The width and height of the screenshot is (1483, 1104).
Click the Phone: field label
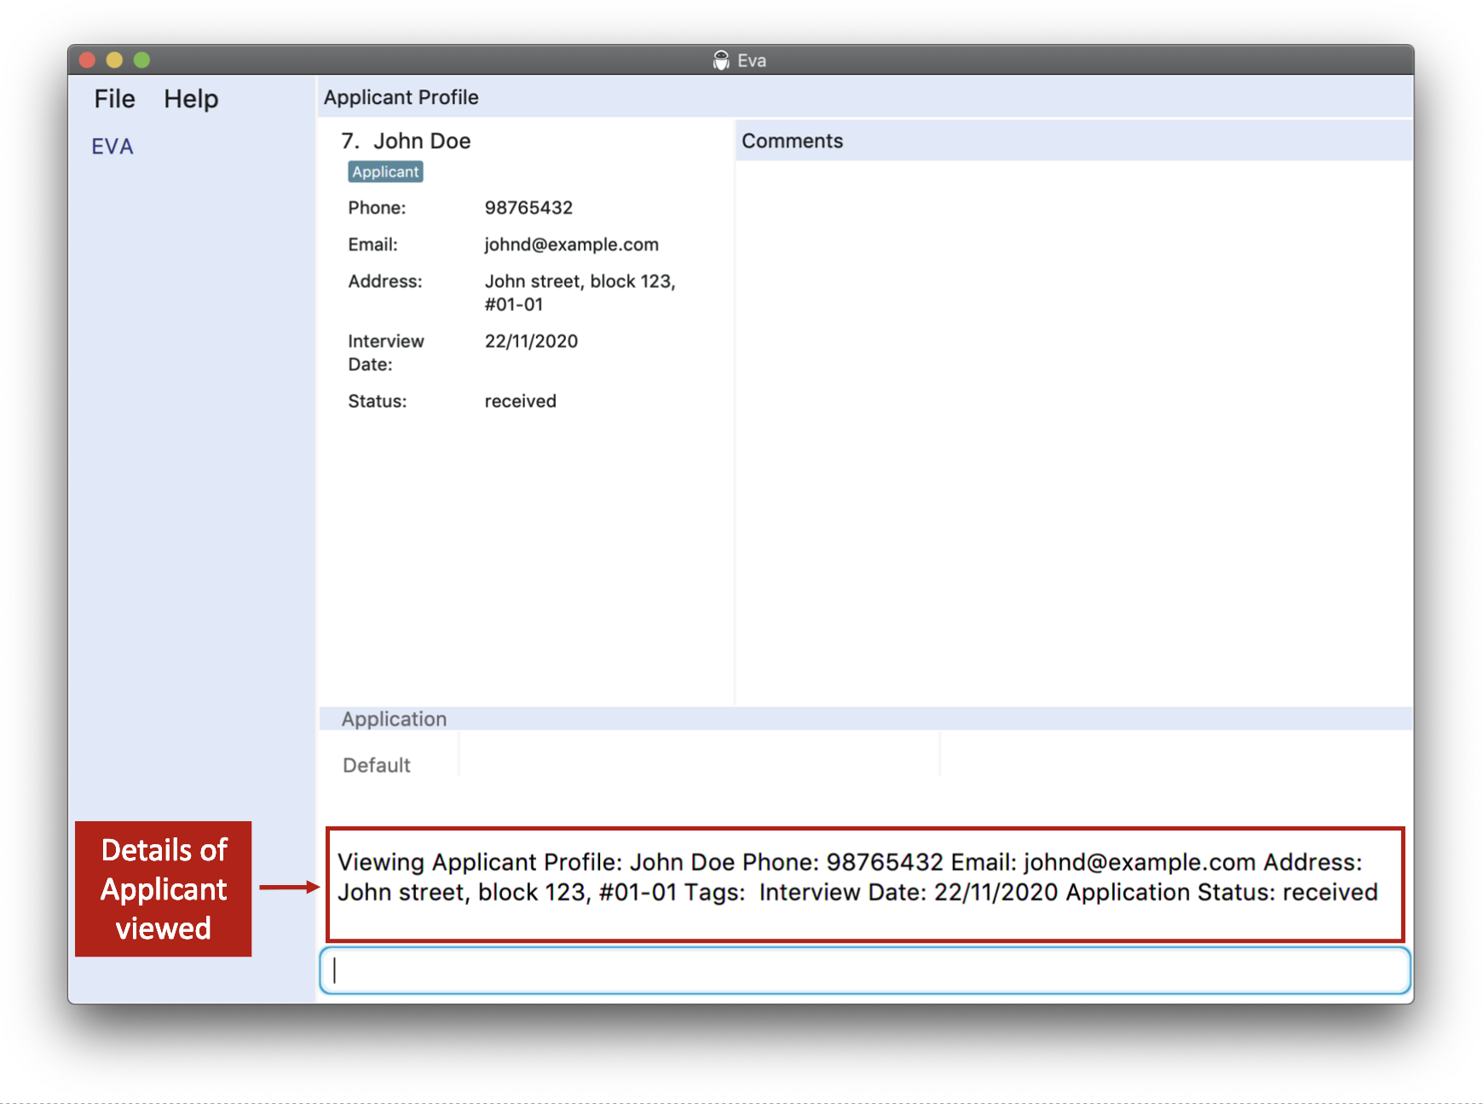point(377,208)
